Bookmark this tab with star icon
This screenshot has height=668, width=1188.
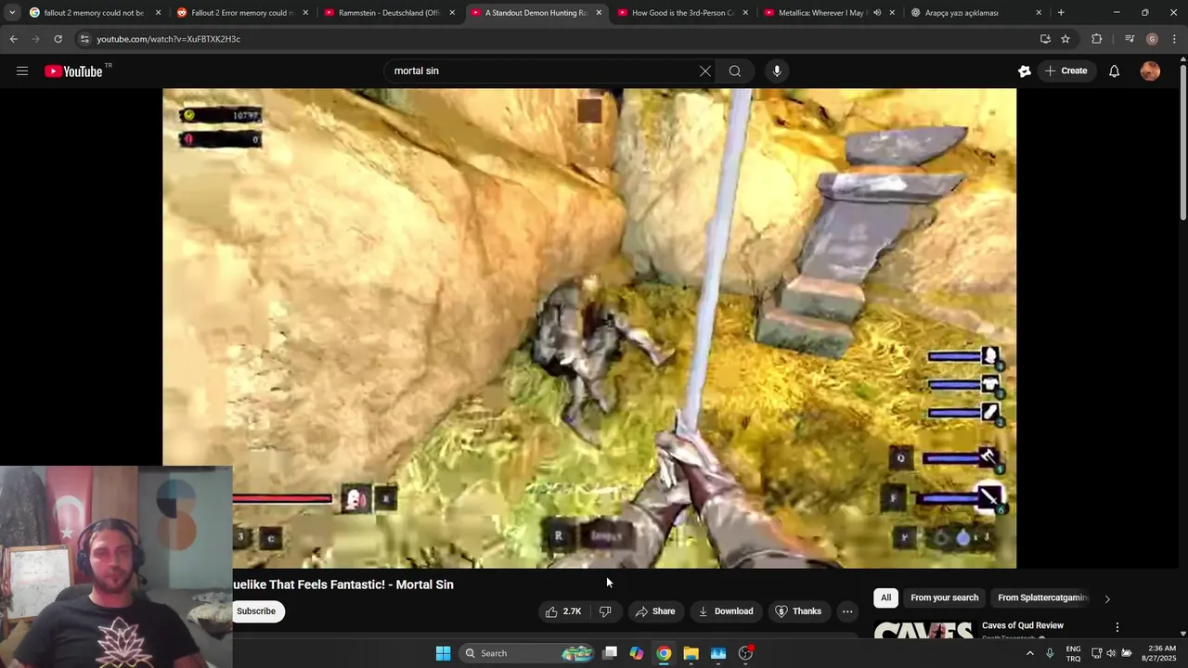point(1065,39)
